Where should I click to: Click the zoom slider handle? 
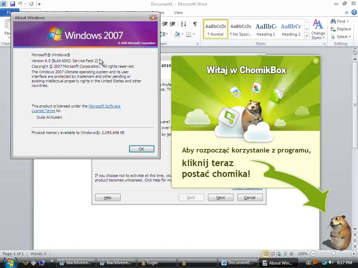334,253
